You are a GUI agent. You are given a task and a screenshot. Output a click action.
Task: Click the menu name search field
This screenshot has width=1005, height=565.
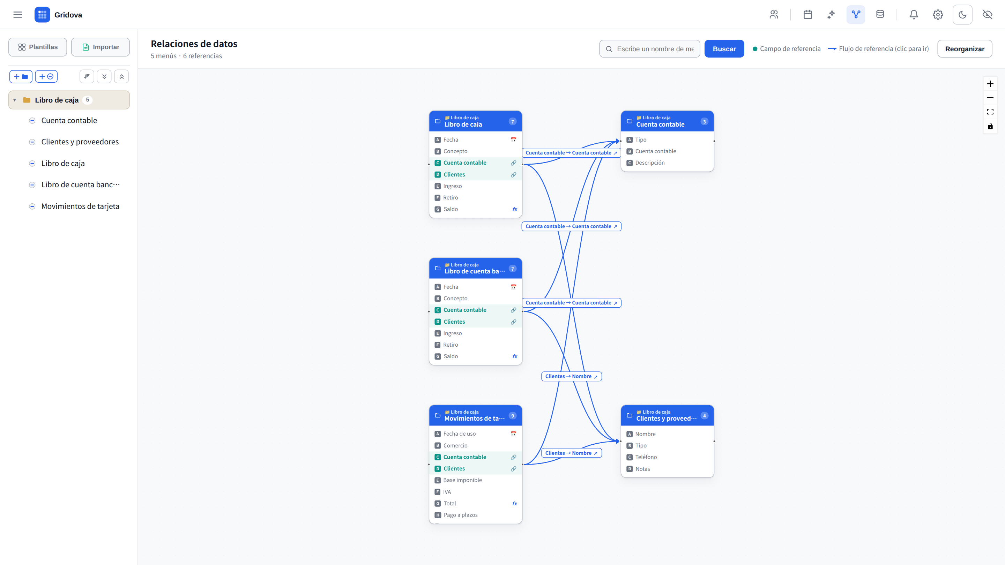coord(649,49)
